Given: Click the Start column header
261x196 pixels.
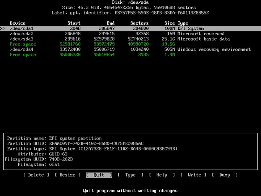Looking at the screenshot, I should 73,23.
